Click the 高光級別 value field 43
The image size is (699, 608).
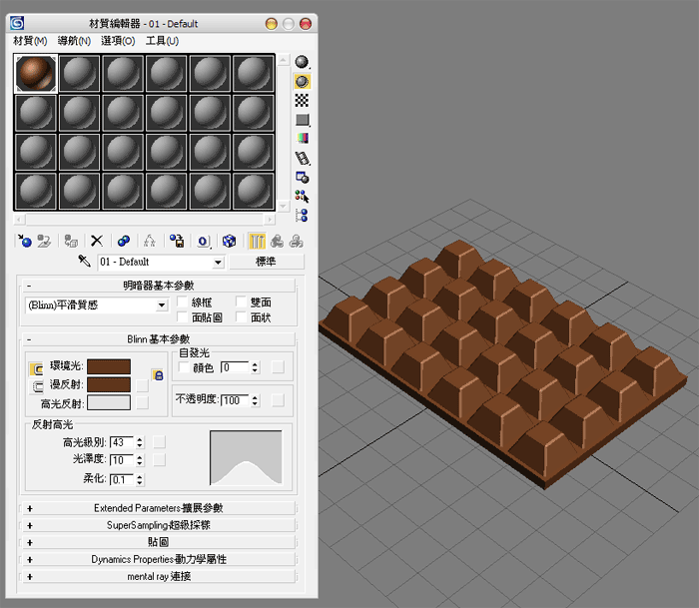pos(122,442)
